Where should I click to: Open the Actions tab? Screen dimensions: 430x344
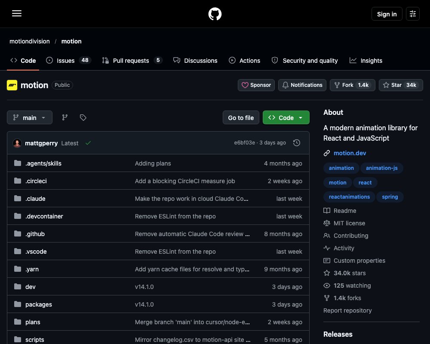click(244, 60)
